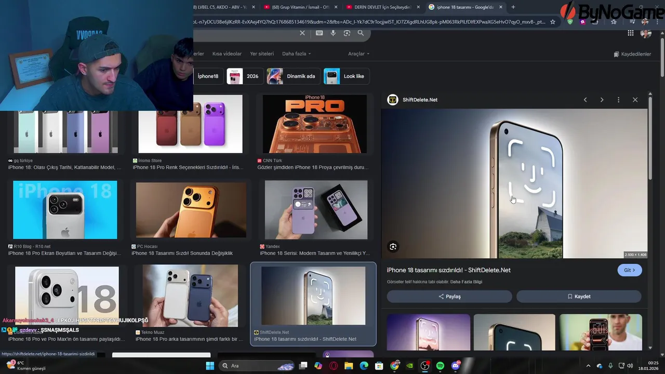Close the iphone 18 tasarımı tab

click(501, 7)
